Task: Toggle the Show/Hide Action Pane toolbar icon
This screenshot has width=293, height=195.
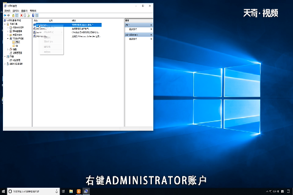Action: click(x=37, y=16)
